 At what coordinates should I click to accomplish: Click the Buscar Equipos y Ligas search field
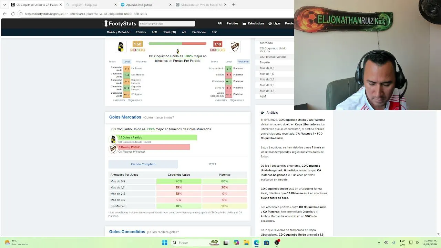(167, 23)
